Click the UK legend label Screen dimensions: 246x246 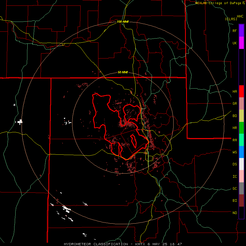(235, 43)
